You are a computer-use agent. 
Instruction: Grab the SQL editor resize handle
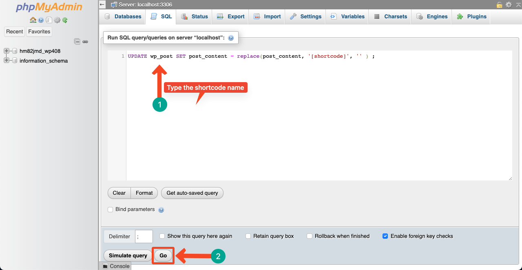[x=510, y=178]
